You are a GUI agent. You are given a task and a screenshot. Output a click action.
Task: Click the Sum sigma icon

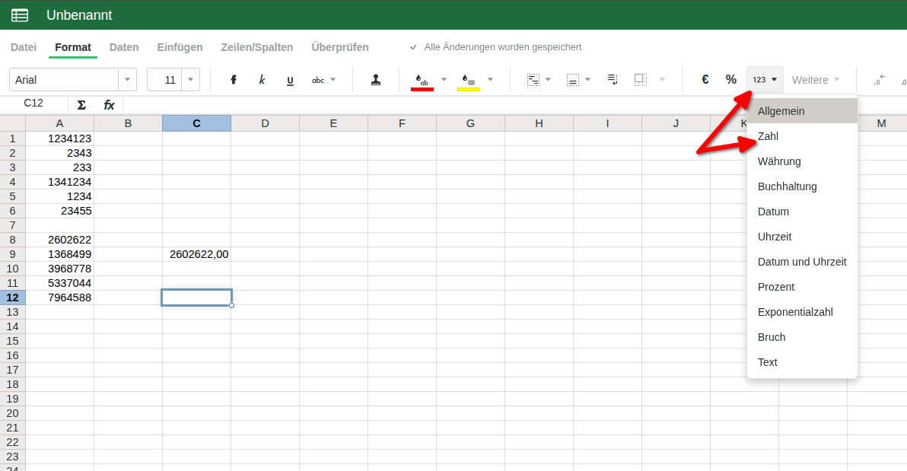click(x=81, y=105)
